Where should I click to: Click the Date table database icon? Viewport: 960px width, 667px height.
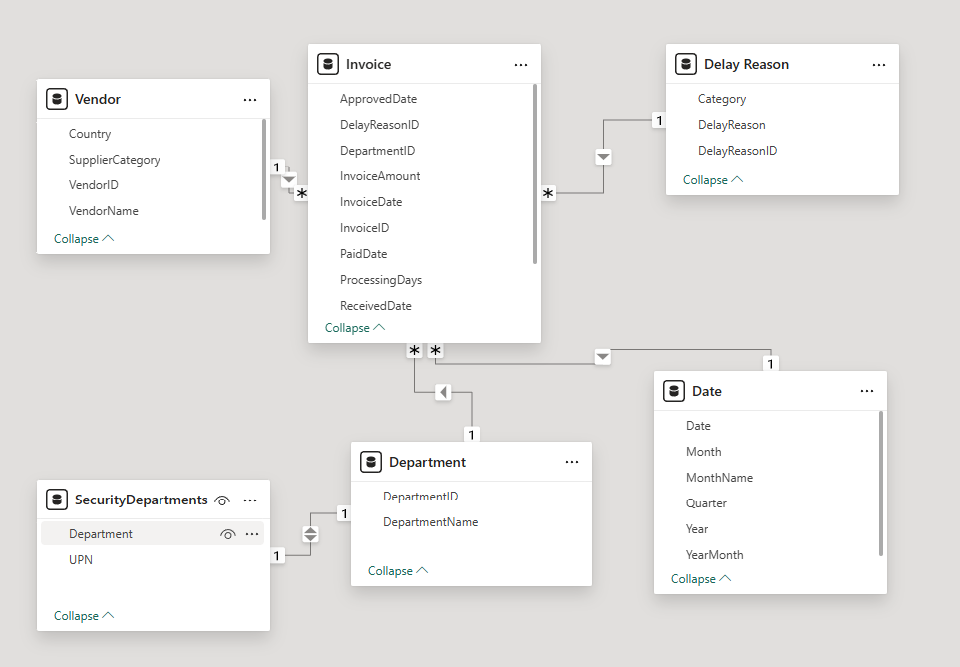pos(674,391)
